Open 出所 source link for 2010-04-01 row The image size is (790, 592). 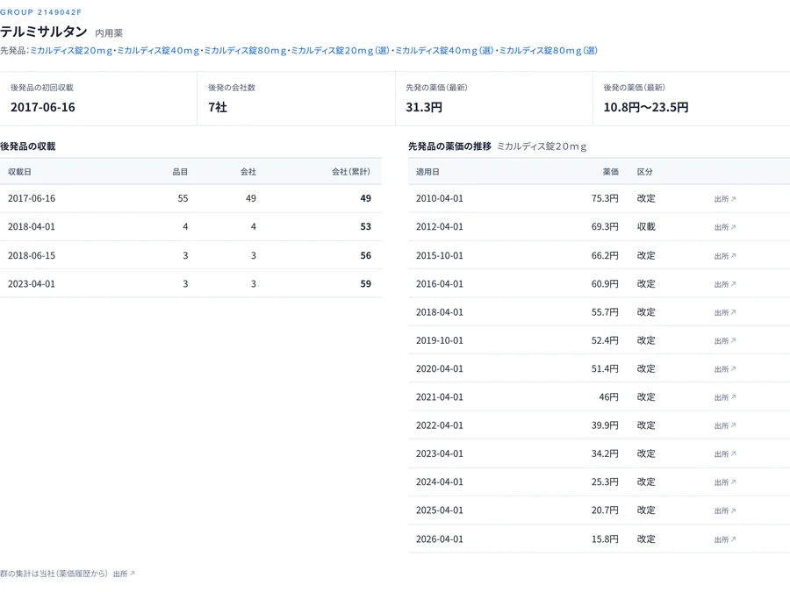pos(725,199)
